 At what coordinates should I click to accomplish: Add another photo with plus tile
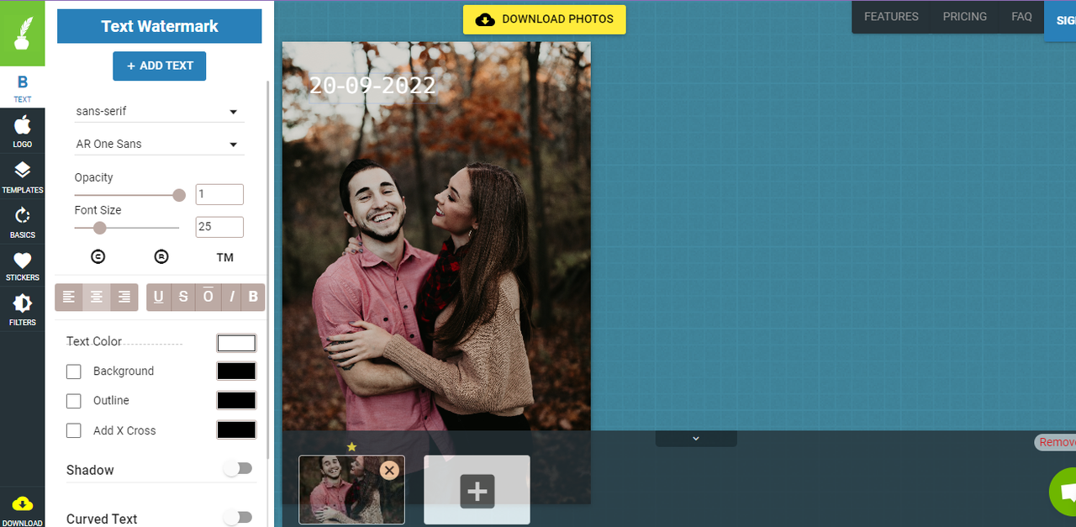tap(477, 490)
